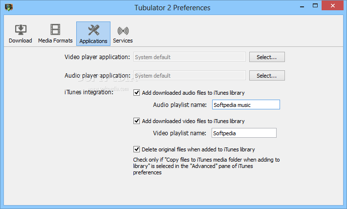
Task: Open the Media Formats filmstrip icon
Action: [x=55, y=29]
